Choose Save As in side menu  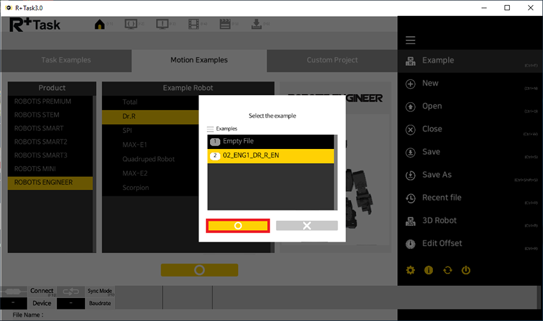click(470, 175)
